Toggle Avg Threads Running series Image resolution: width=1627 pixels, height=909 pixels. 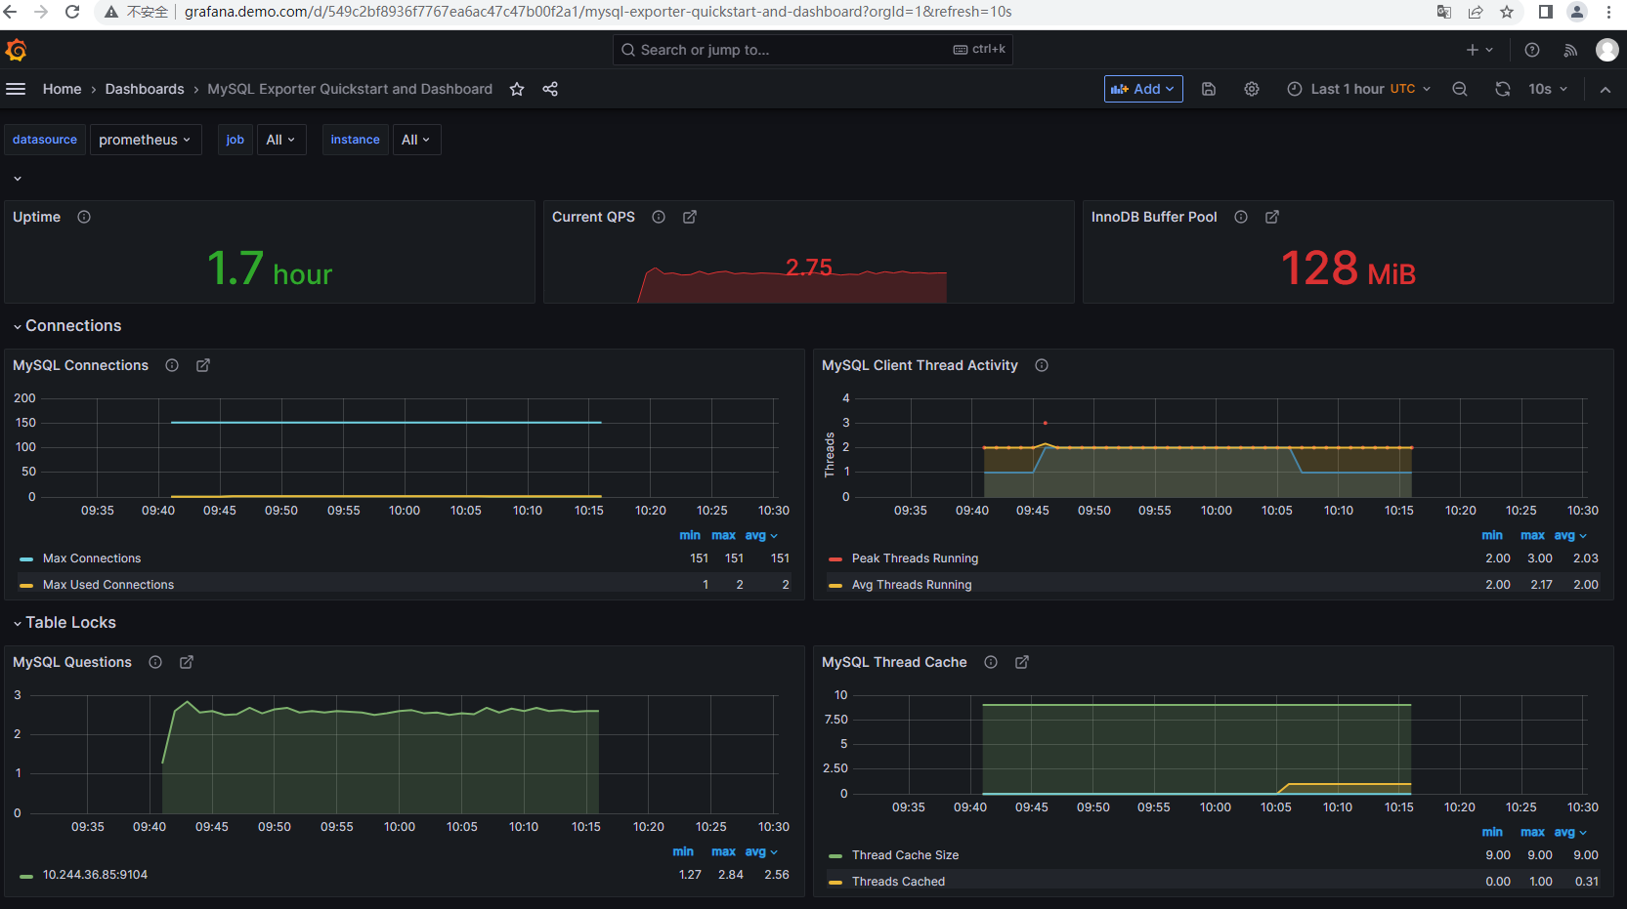click(x=912, y=585)
